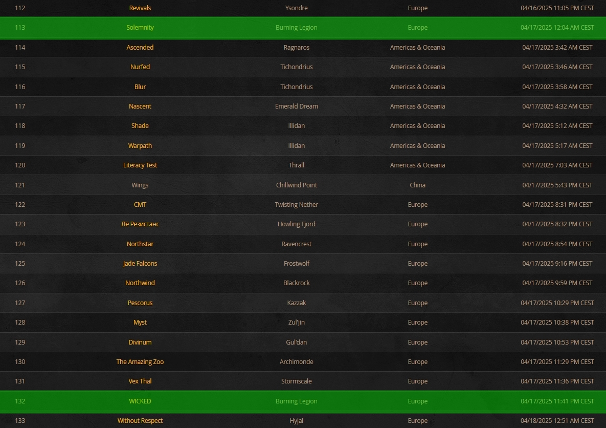Open the Nurfed guild link
This screenshot has width=606, height=428.
pyautogui.click(x=140, y=67)
